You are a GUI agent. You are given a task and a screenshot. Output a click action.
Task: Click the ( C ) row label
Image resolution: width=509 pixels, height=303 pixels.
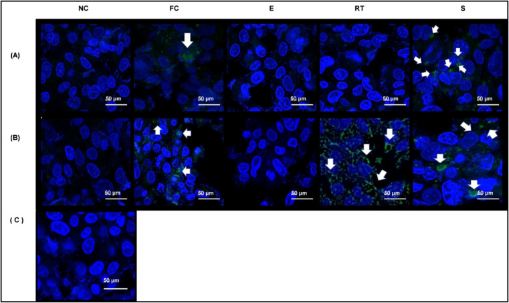pyautogui.click(x=17, y=220)
